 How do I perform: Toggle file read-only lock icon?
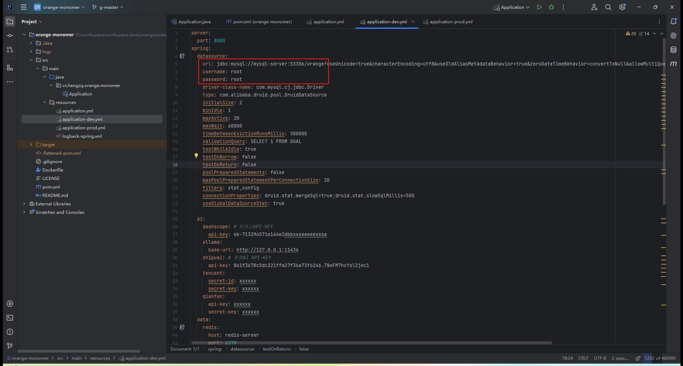pos(638,358)
